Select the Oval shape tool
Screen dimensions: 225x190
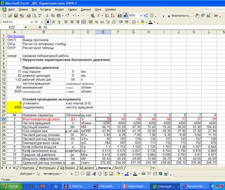[82, 173]
